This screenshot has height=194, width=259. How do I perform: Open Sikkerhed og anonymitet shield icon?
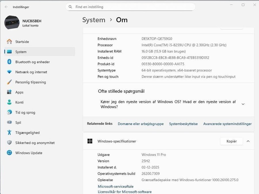[x=9, y=143]
